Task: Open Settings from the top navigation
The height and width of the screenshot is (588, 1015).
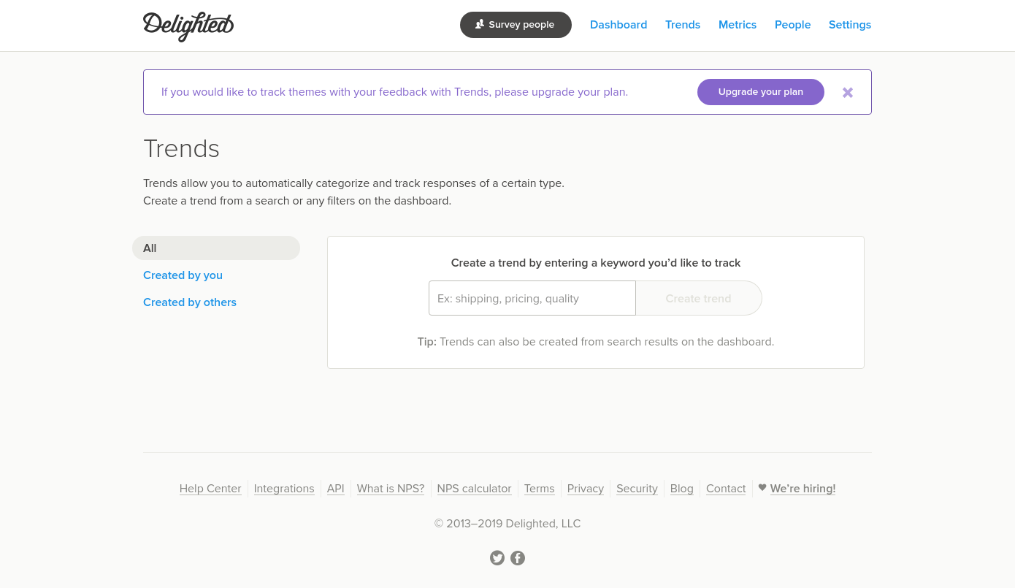Action: (x=850, y=25)
